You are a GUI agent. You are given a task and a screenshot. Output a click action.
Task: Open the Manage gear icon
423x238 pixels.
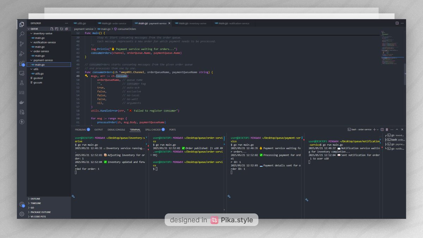22,214
